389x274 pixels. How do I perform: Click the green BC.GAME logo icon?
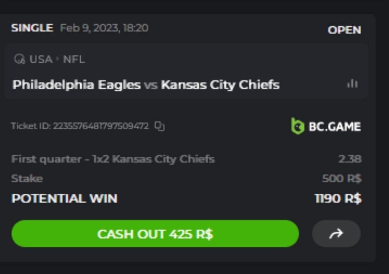click(x=298, y=126)
